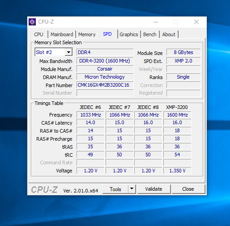Click the empty Week/Year field
The height and width of the screenshot is (226, 230).
183,69
